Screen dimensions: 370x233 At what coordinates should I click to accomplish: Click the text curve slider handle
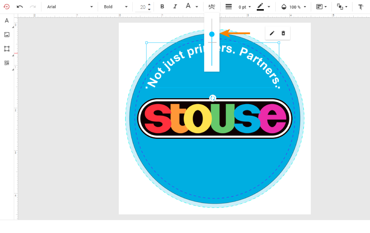(212, 34)
